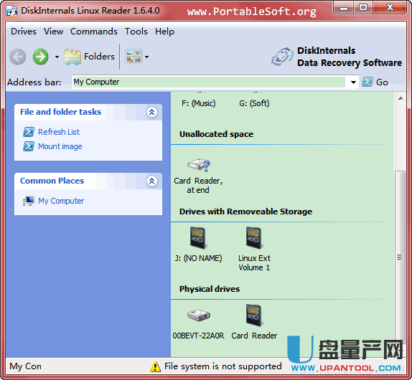Select the physical Card Reader label
Screen dimensions: 412x380
click(254, 336)
